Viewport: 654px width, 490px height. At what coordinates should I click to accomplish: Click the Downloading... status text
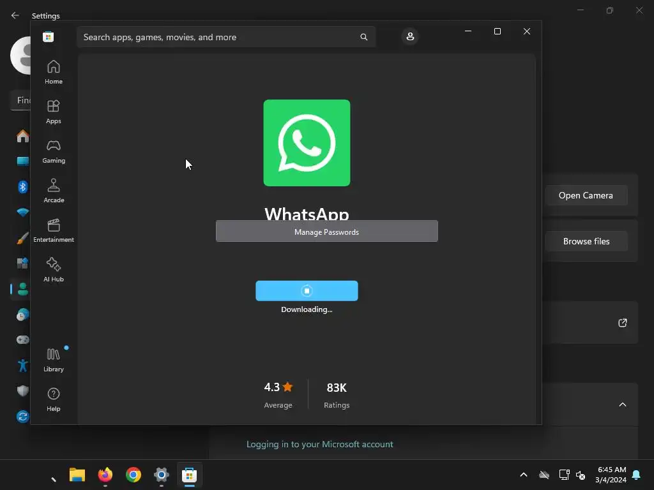click(x=307, y=309)
